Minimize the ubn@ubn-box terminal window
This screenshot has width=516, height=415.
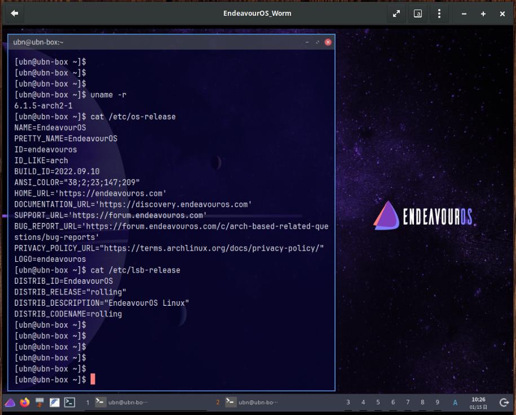(307, 42)
